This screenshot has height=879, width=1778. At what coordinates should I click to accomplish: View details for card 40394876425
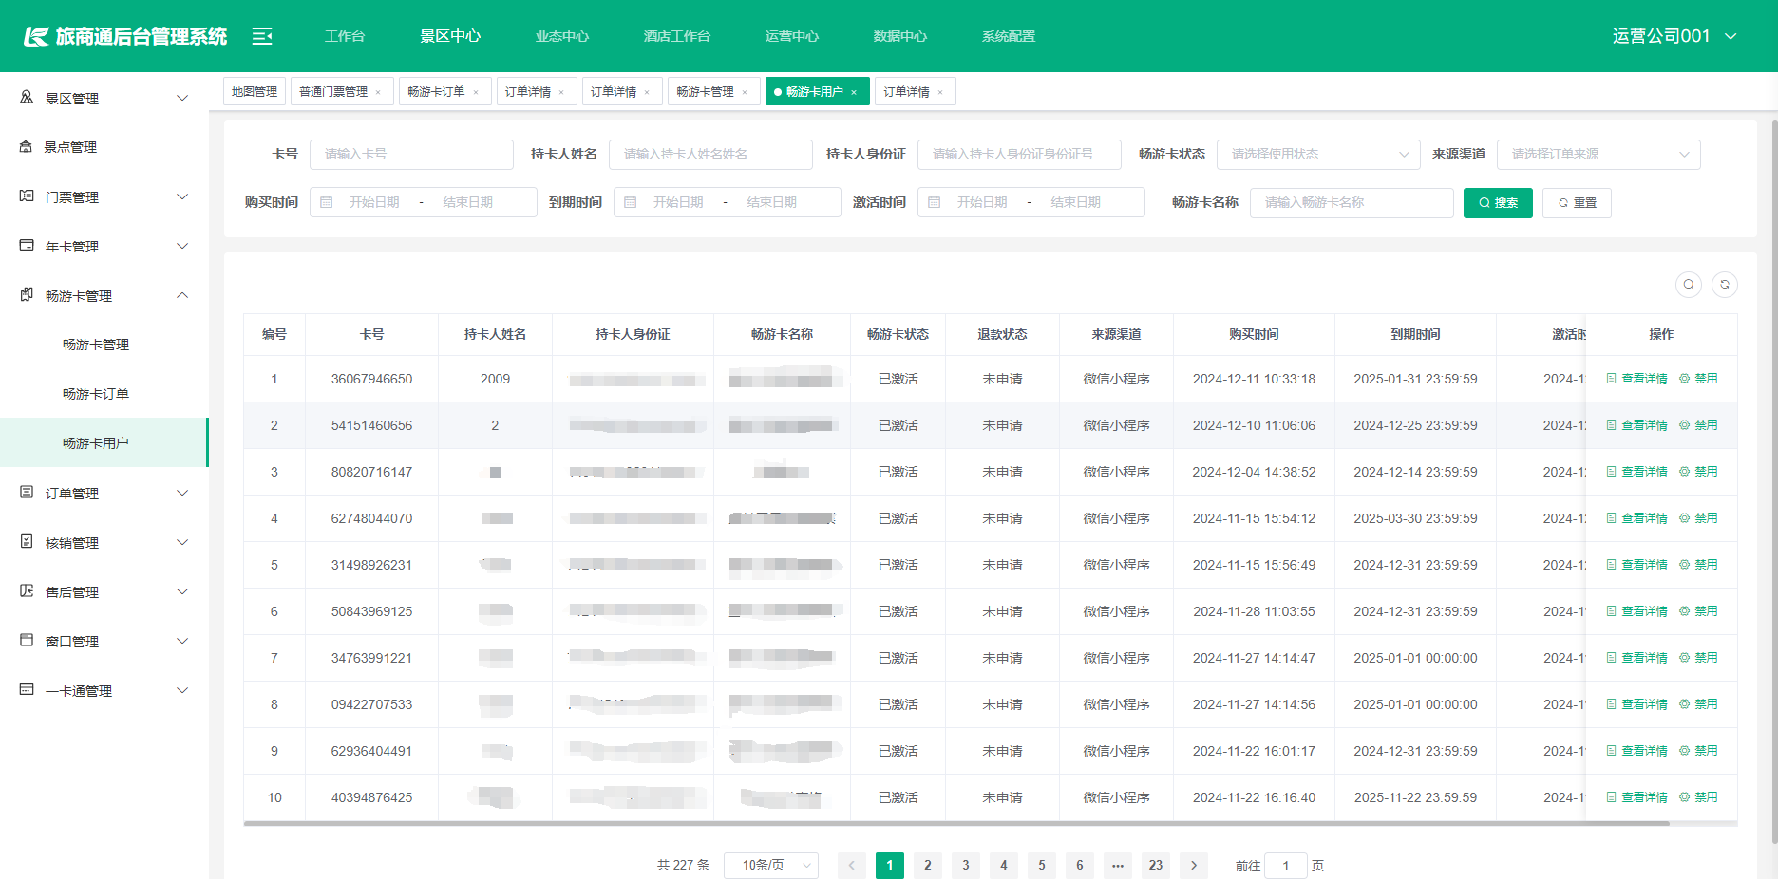[x=1636, y=797]
